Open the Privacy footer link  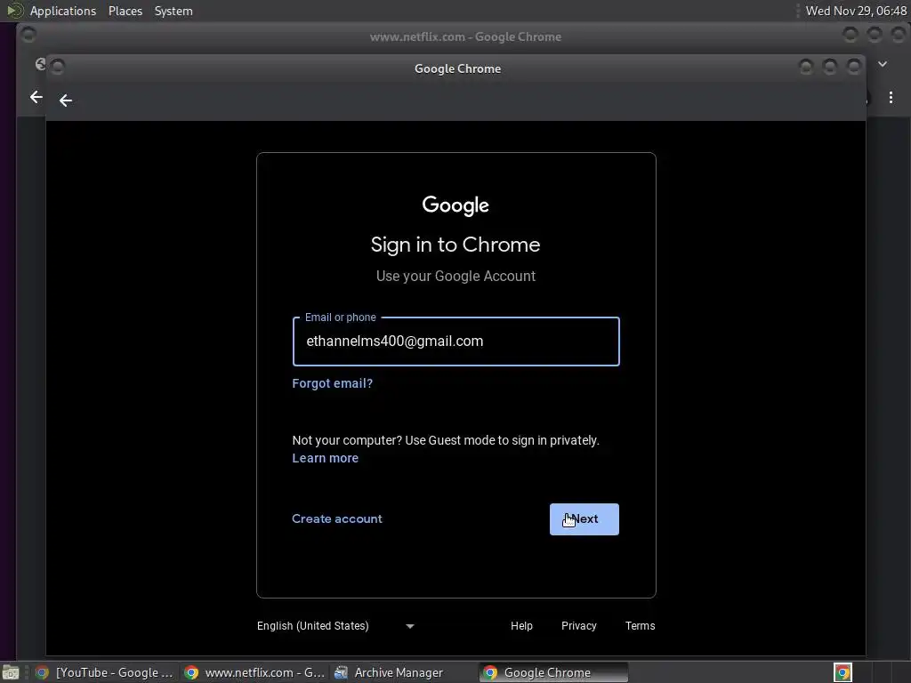tap(578, 625)
